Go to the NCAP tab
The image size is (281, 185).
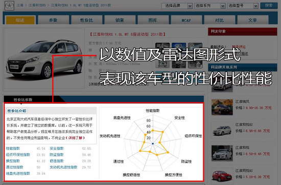point(186,20)
